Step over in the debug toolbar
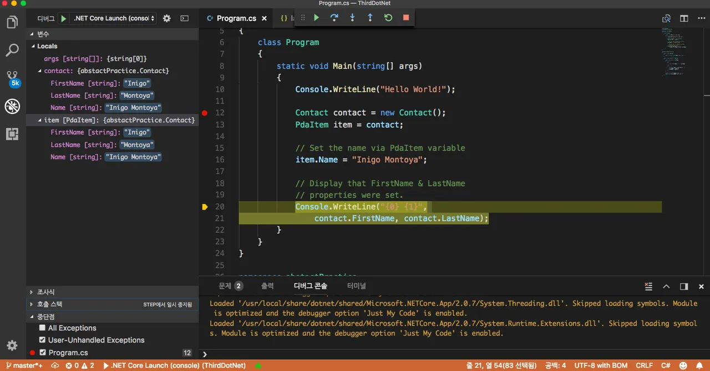 point(334,18)
